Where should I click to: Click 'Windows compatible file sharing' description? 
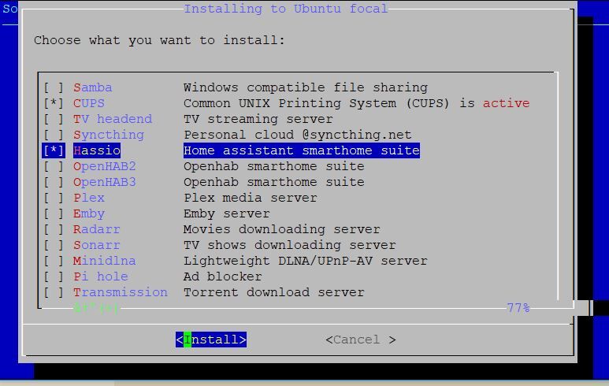point(306,87)
